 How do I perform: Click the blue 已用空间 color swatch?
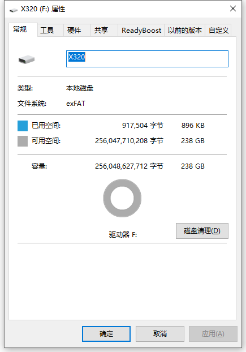click(23, 126)
